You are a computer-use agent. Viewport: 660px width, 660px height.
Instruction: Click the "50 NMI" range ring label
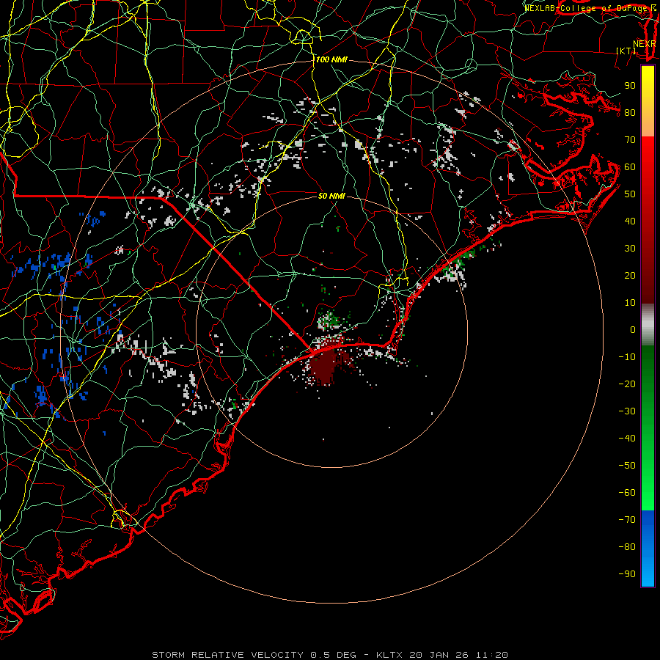(x=331, y=196)
